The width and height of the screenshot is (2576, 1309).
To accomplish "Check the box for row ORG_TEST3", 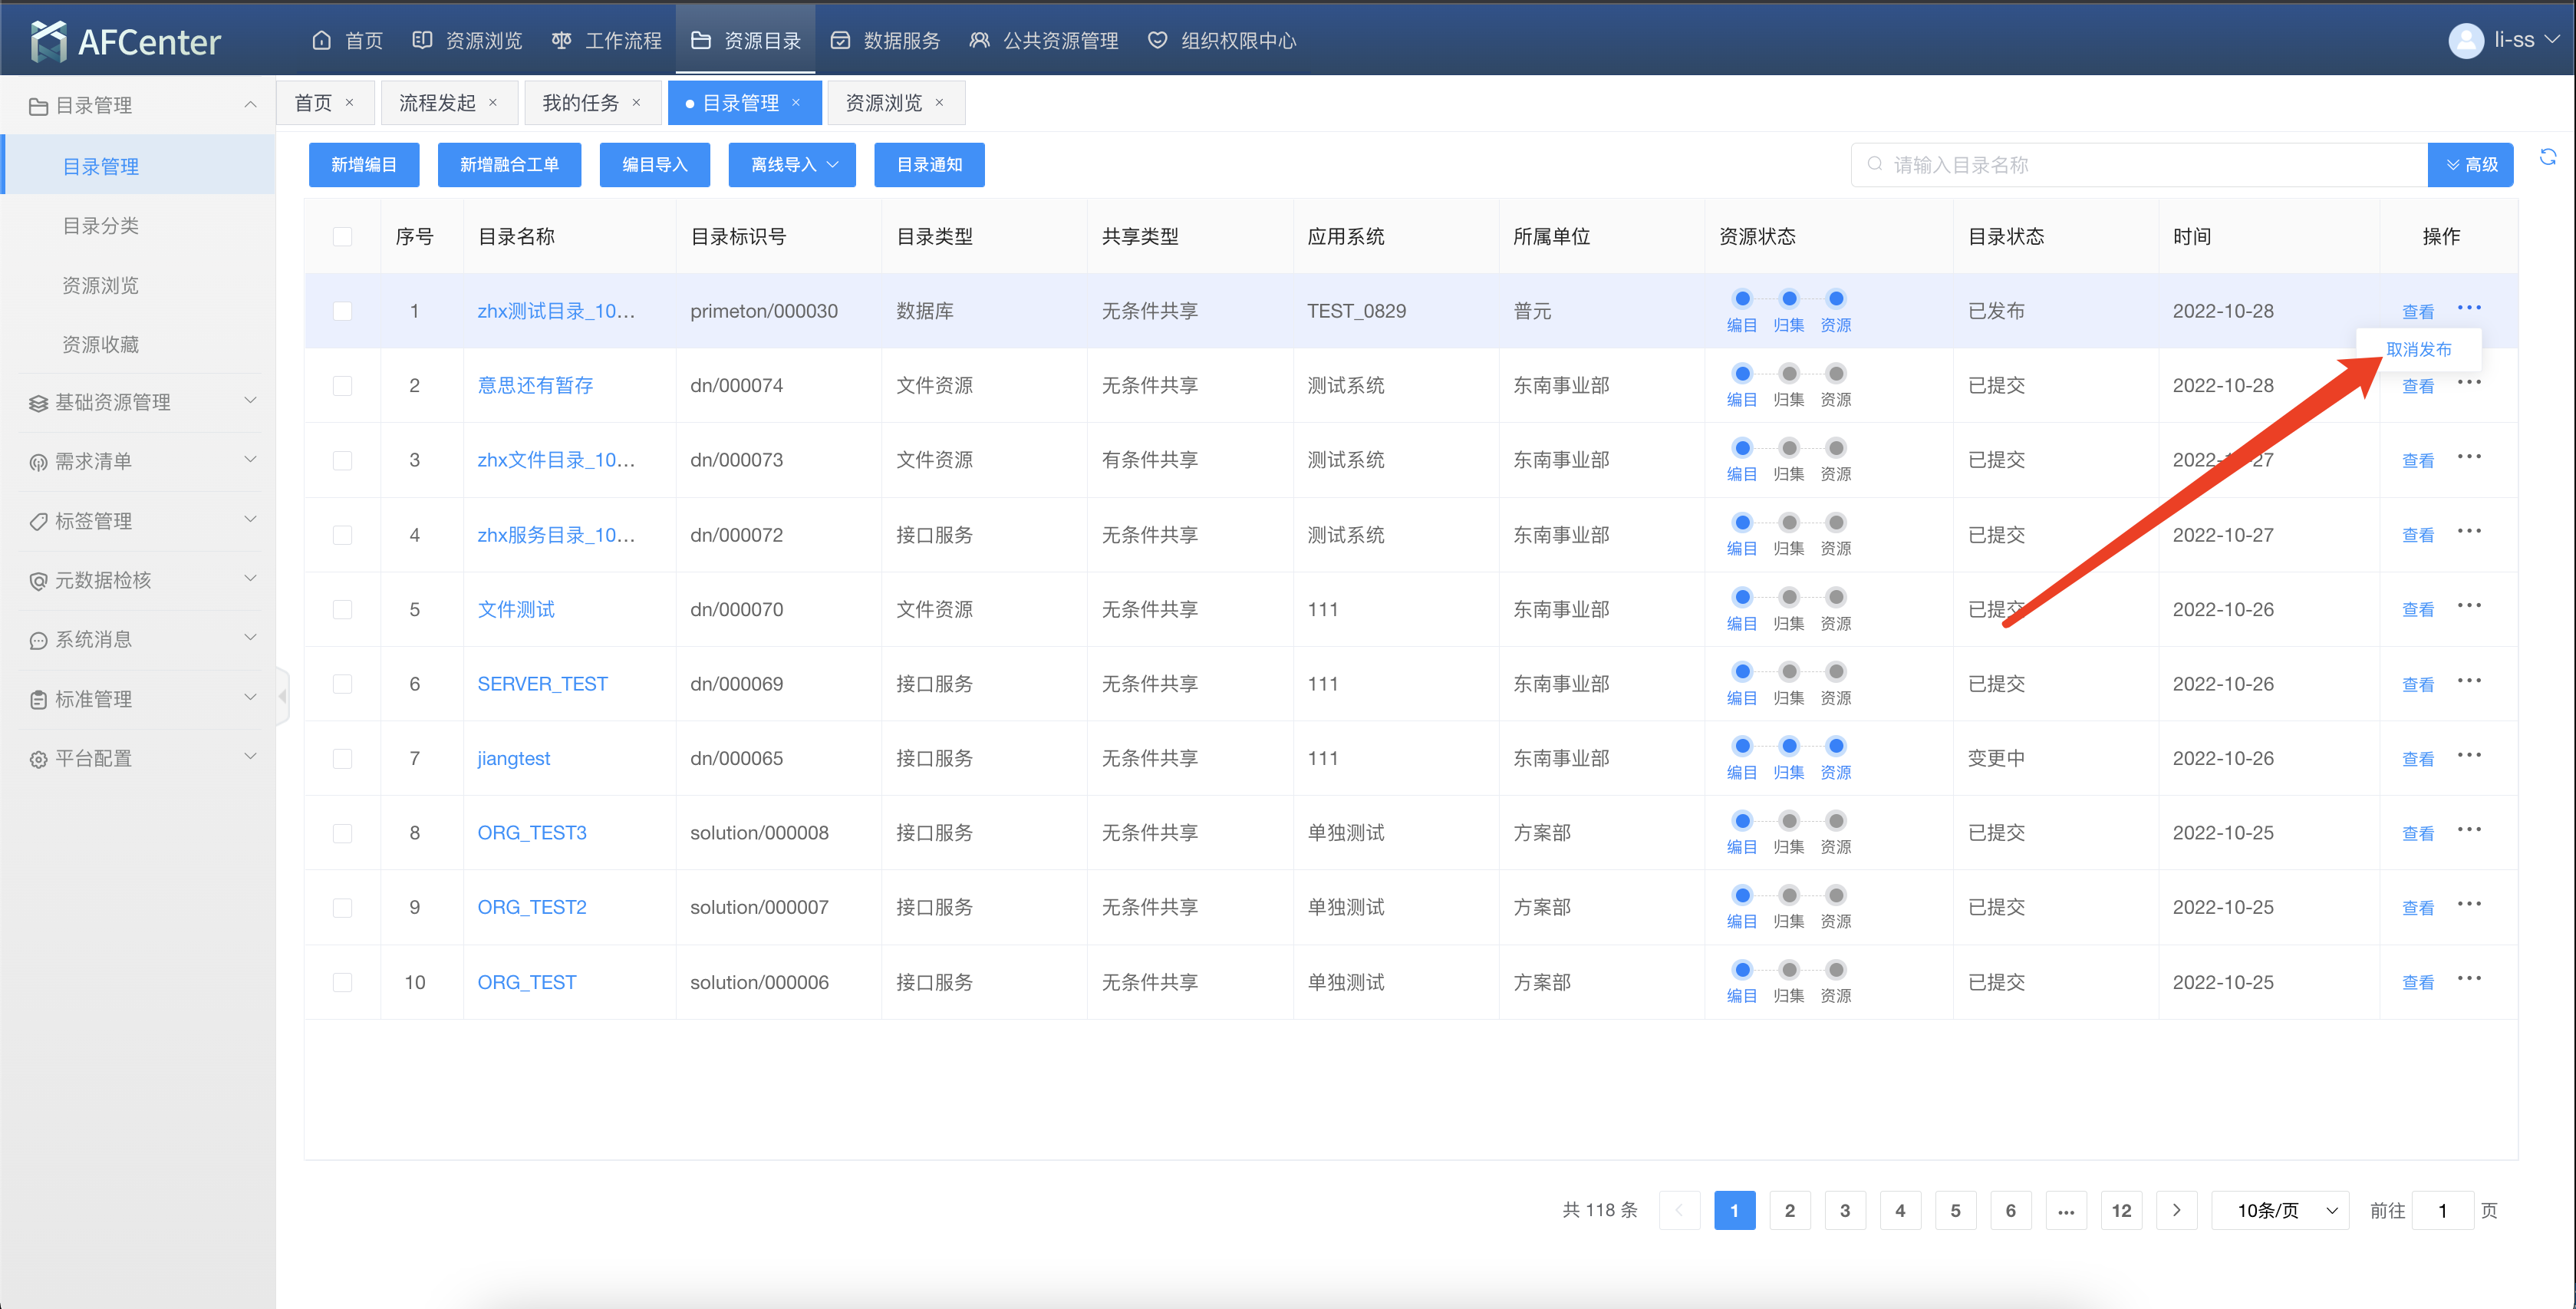I will tap(342, 833).
